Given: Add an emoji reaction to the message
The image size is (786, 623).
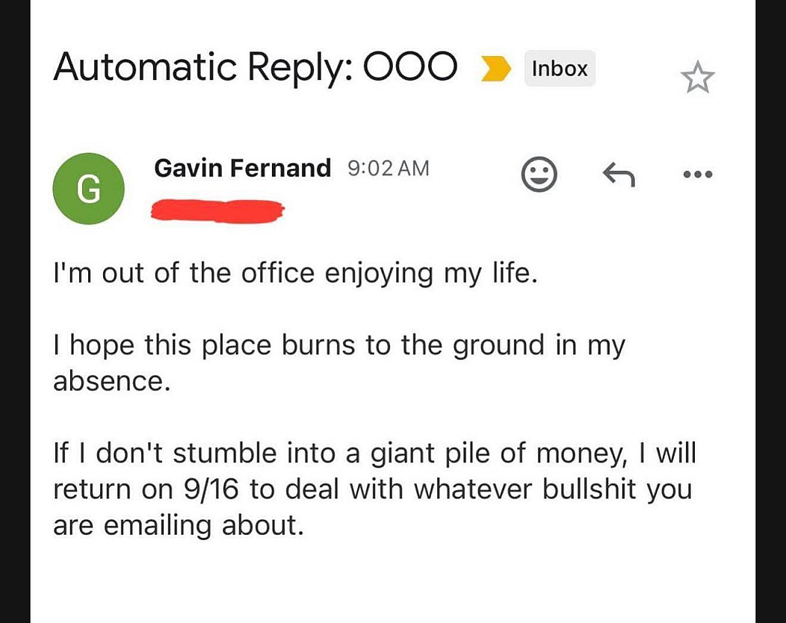Looking at the screenshot, I should click(539, 176).
